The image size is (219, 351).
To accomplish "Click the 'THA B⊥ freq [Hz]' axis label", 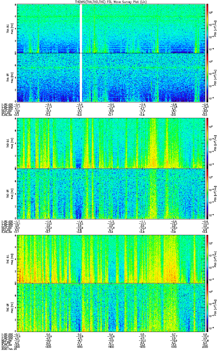I will [x=10, y=28].
